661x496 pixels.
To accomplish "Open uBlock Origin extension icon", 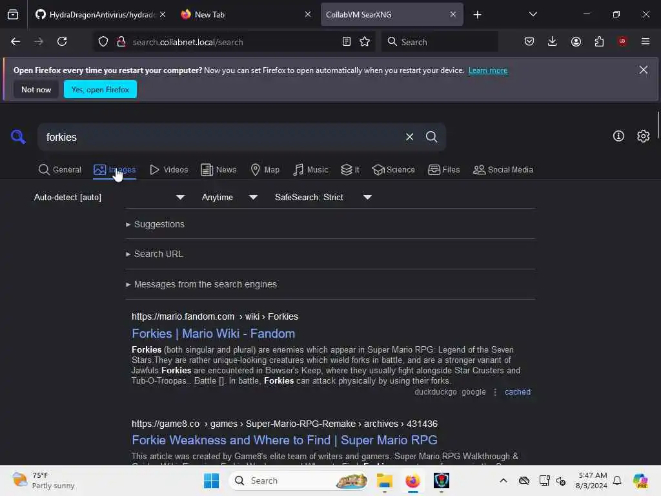I will tap(622, 41).
